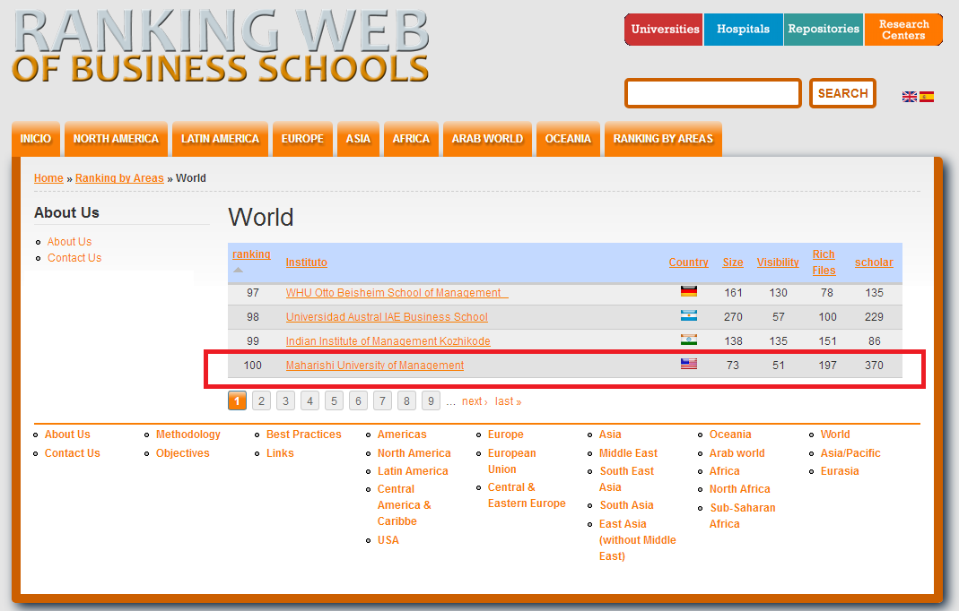
Task: Open About Us in the sidebar
Action: (70, 242)
